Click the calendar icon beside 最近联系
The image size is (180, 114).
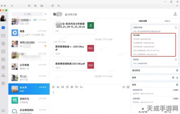click(177, 70)
